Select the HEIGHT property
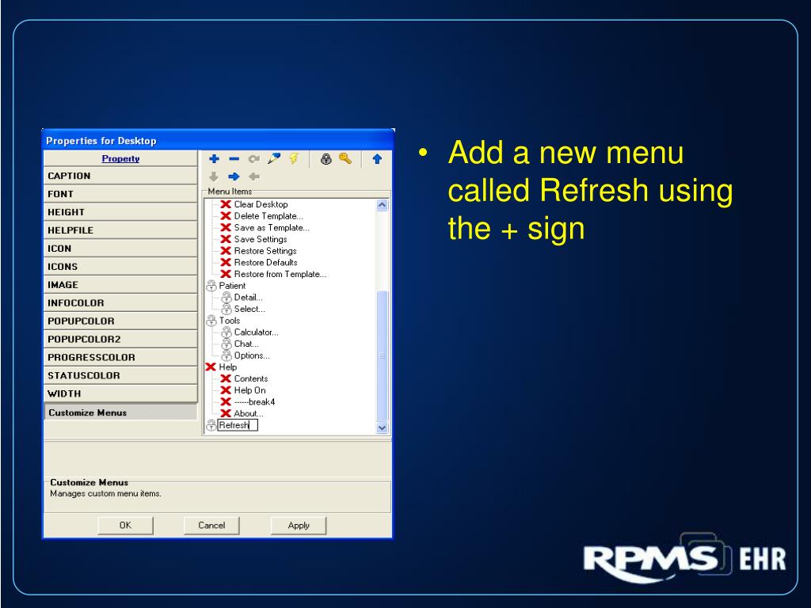Image resolution: width=811 pixels, height=608 pixels. [120, 212]
